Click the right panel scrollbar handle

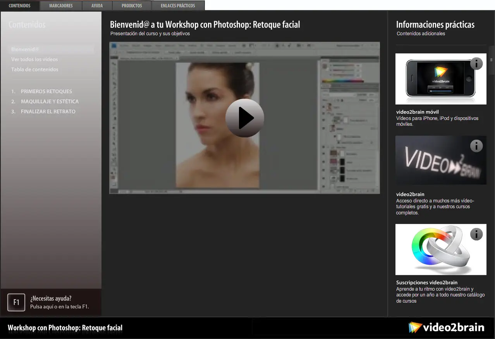491,60
